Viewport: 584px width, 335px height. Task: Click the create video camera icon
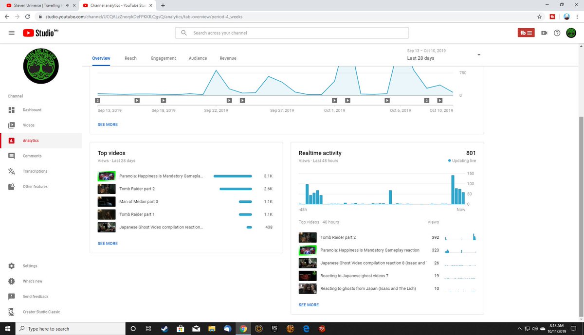pyautogui.click(x=545, y=33)
